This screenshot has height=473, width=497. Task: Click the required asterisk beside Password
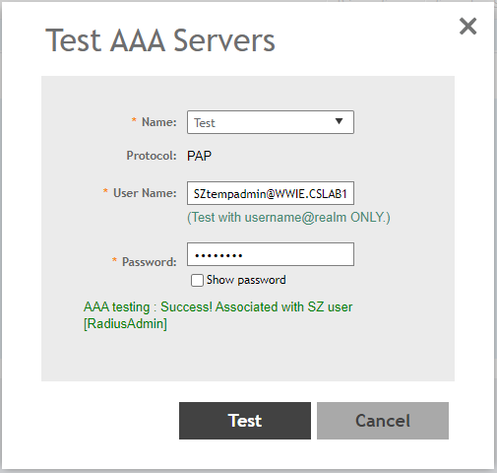coord(114,260)
